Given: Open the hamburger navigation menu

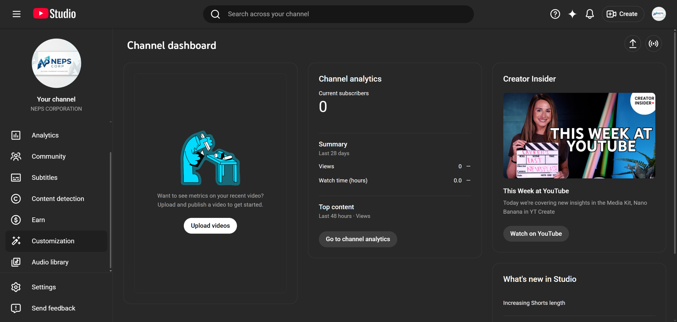Looking at the screenshot, I should (x=16, y=14).
